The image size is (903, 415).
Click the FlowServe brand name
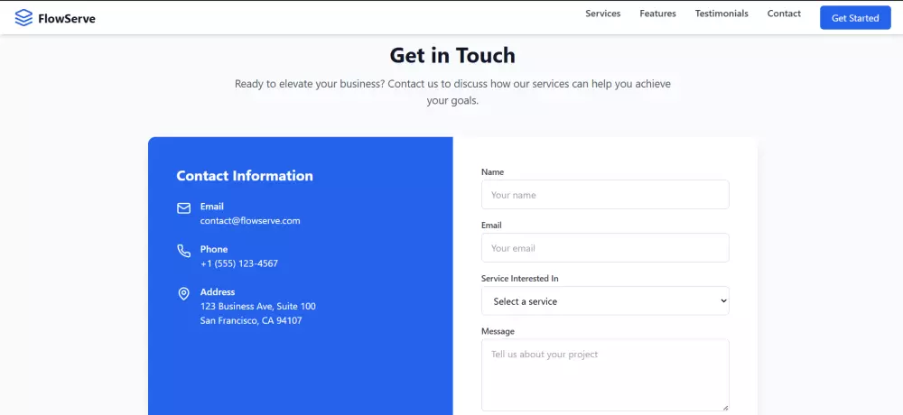(67, 18)
